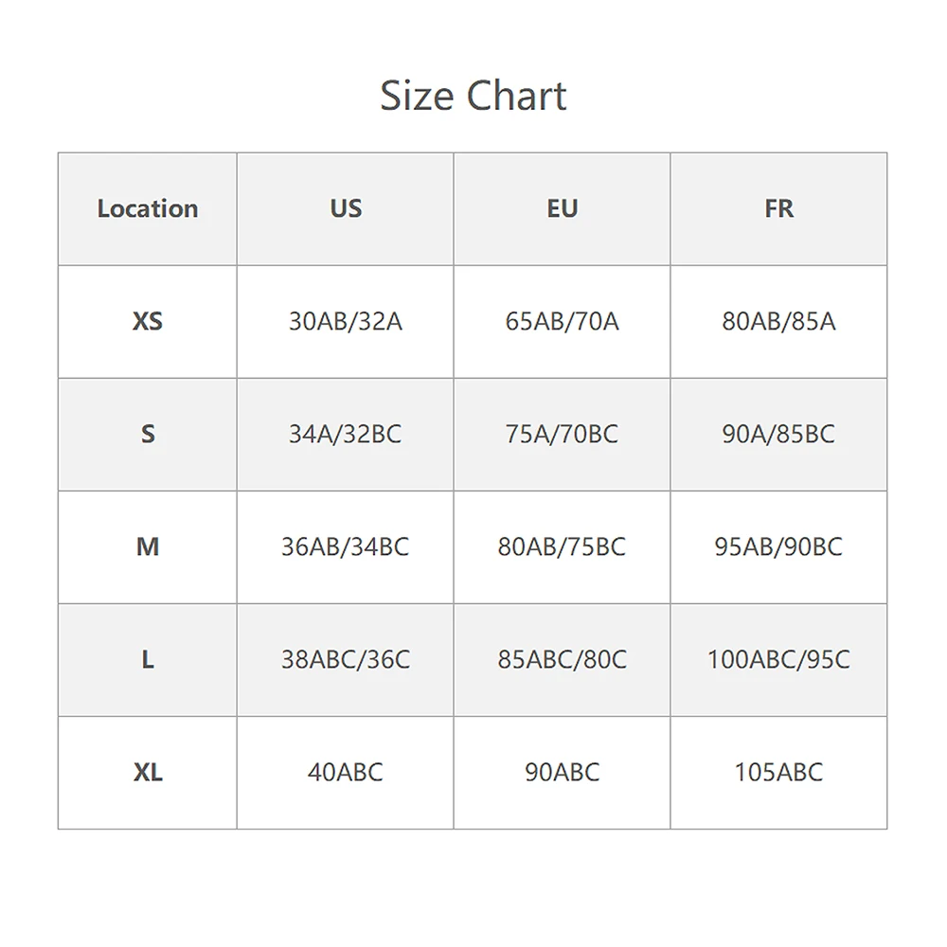This screenshot has height=947, width=947.
Task: Click the Size Chart title
Action: pos(473,96)
